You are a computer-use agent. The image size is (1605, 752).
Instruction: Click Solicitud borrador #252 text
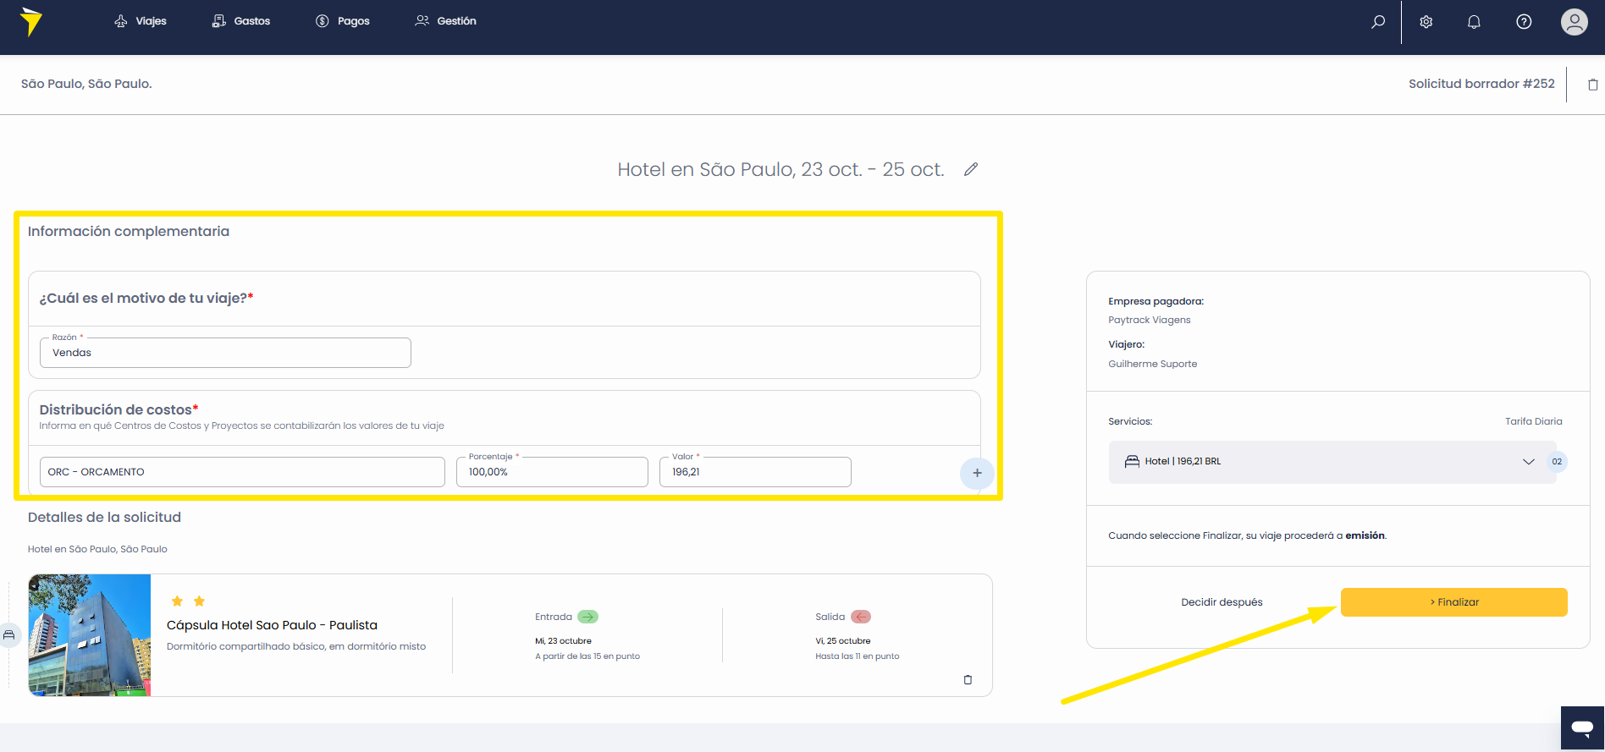tap(1481, 84)
